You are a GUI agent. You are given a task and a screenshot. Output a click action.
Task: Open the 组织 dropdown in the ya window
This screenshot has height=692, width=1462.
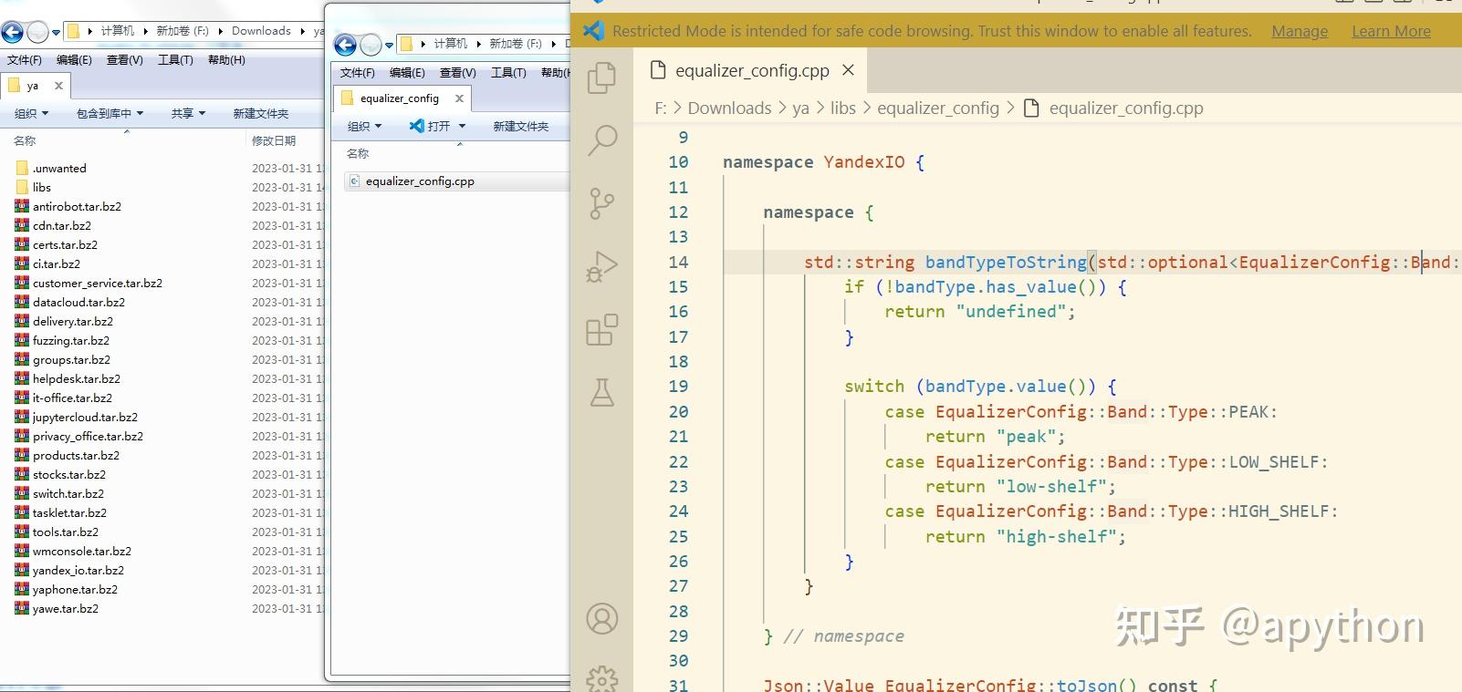[31, 114]
